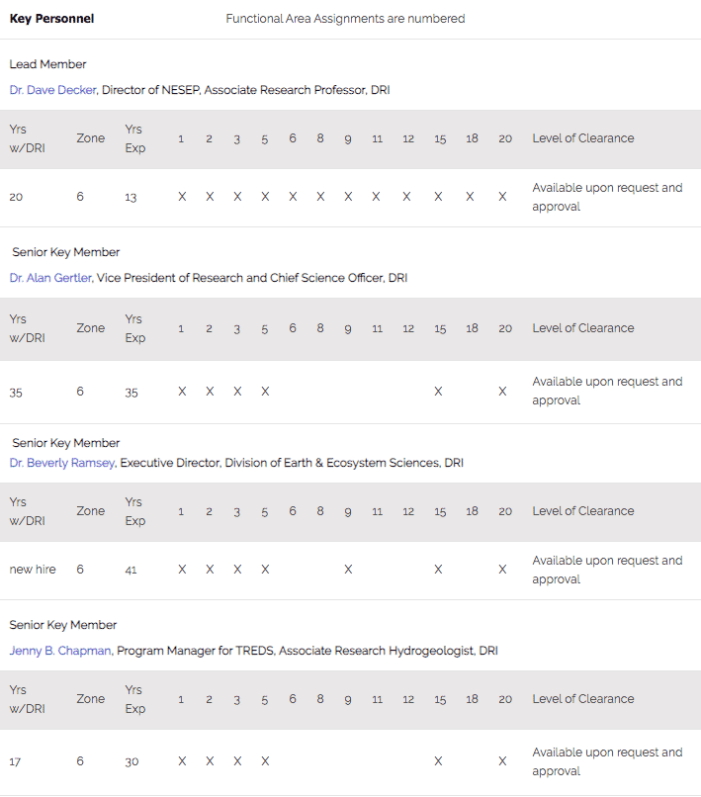Click the Yrs w/DRI value in Alan Gertler's row

point(16,392)
